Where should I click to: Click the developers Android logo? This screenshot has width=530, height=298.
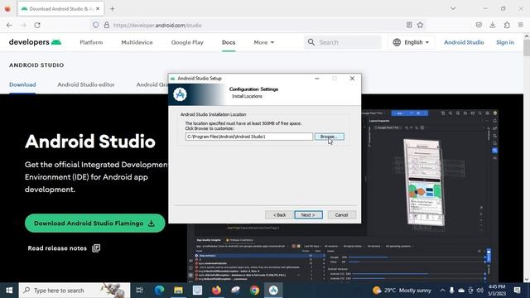(35, 42)
